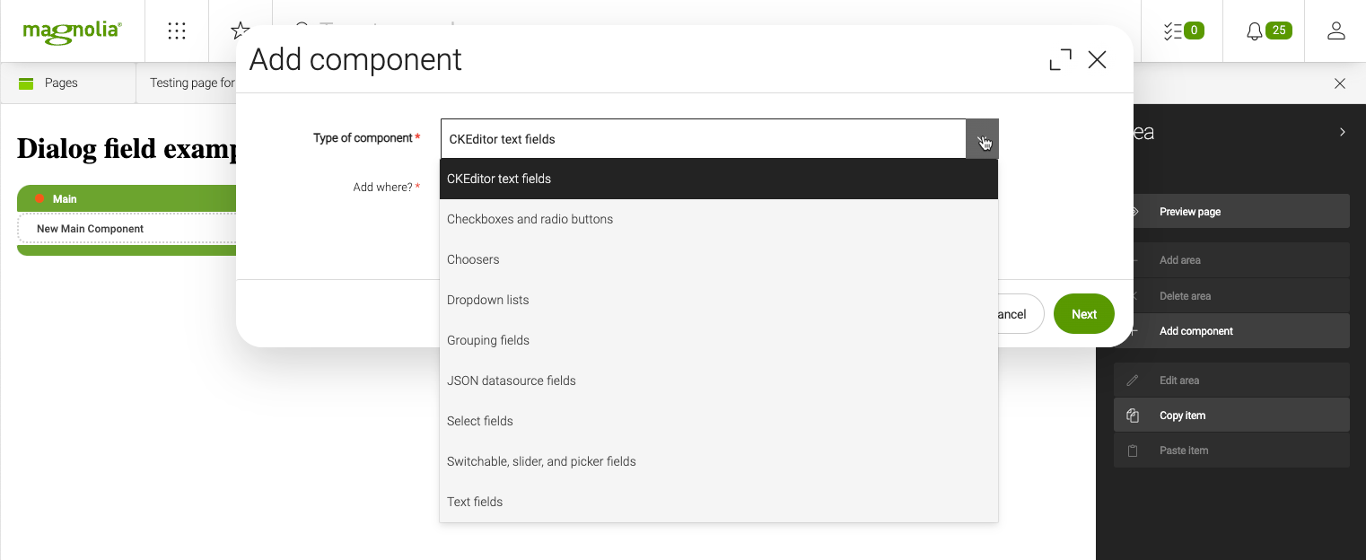The width and height of the screenshot is (1366, 560).
Task: Select Dropdown lists option
Action: point(719,300)
